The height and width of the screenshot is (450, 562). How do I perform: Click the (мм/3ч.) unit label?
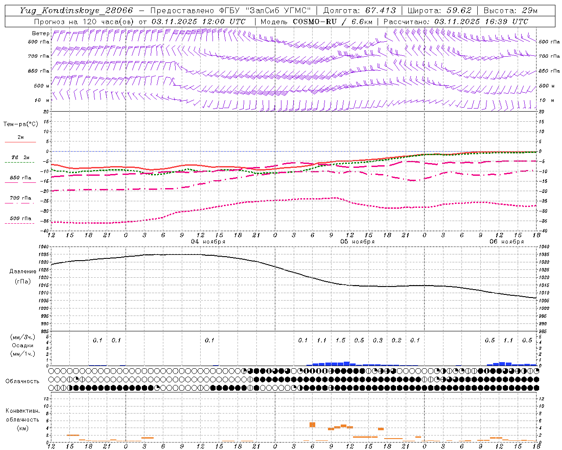(x=23, y=337)
